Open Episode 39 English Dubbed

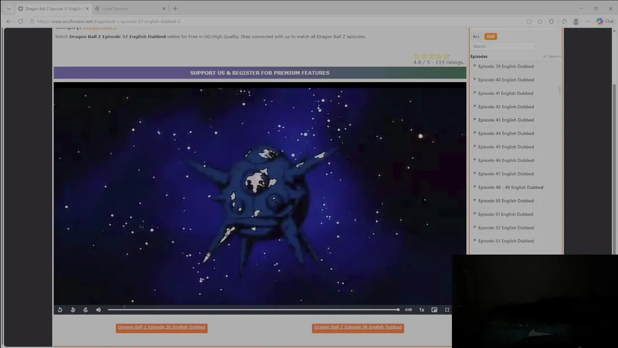pyautogui.click(x=506, y=66)
